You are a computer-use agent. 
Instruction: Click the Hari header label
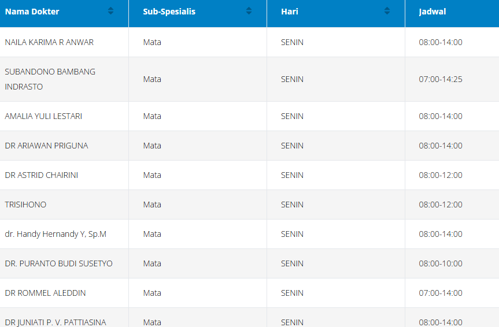[x=290, y=12]
